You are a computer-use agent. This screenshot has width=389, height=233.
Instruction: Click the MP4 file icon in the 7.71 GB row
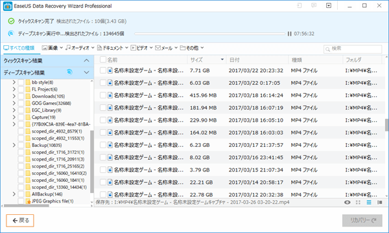click(x=110, y=71)
